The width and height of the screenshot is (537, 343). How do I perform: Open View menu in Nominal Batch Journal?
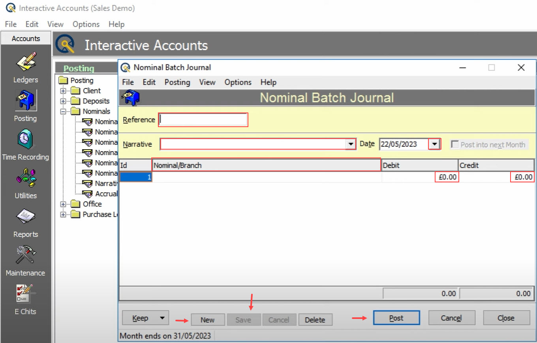[x=207, y=82]
